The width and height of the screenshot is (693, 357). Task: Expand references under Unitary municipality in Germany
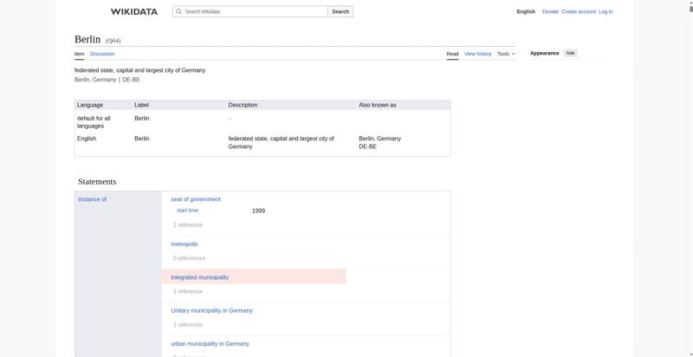click(187, 324)
